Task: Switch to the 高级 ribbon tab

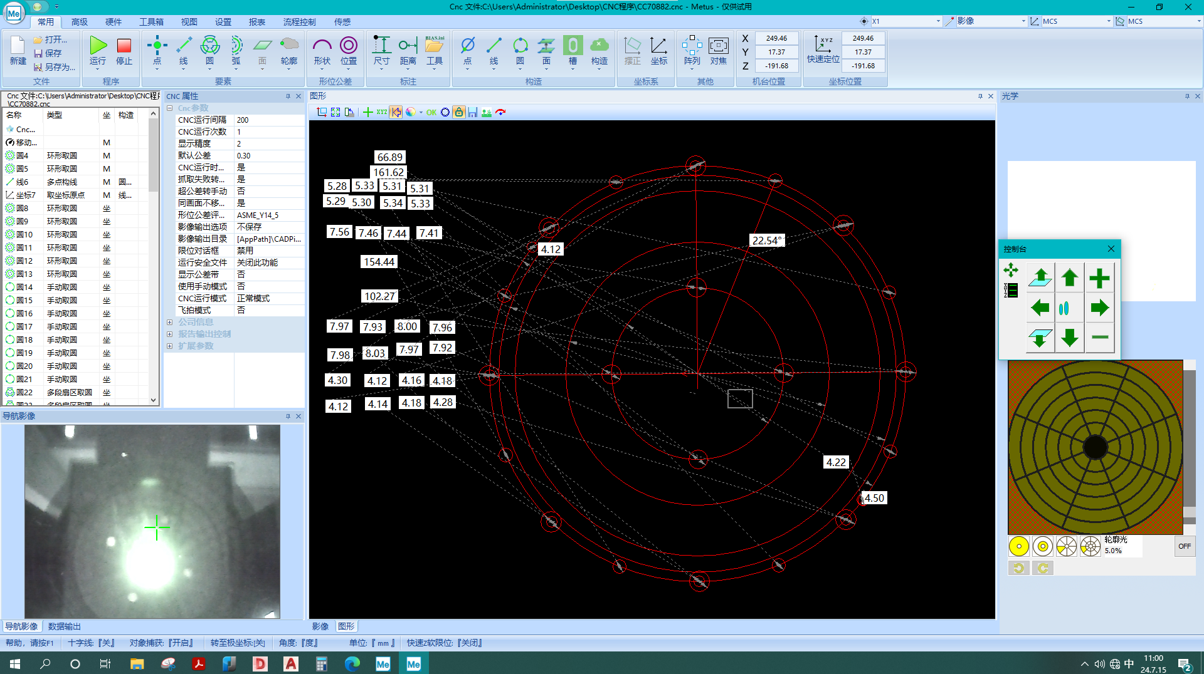Action: coord(78,21)
